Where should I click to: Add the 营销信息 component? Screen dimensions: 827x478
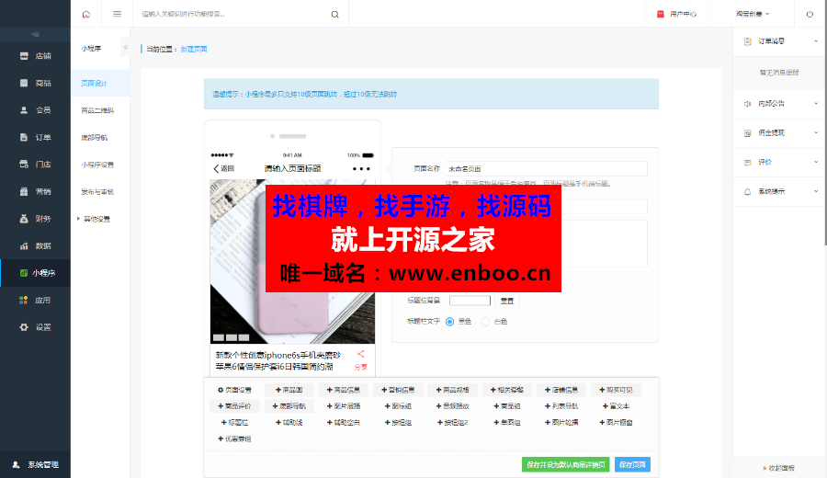point(398,390)
